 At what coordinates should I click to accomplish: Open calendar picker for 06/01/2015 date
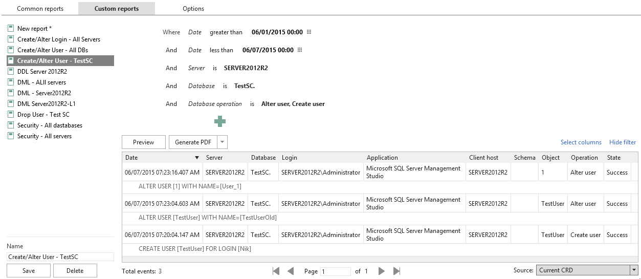point(309,32)
